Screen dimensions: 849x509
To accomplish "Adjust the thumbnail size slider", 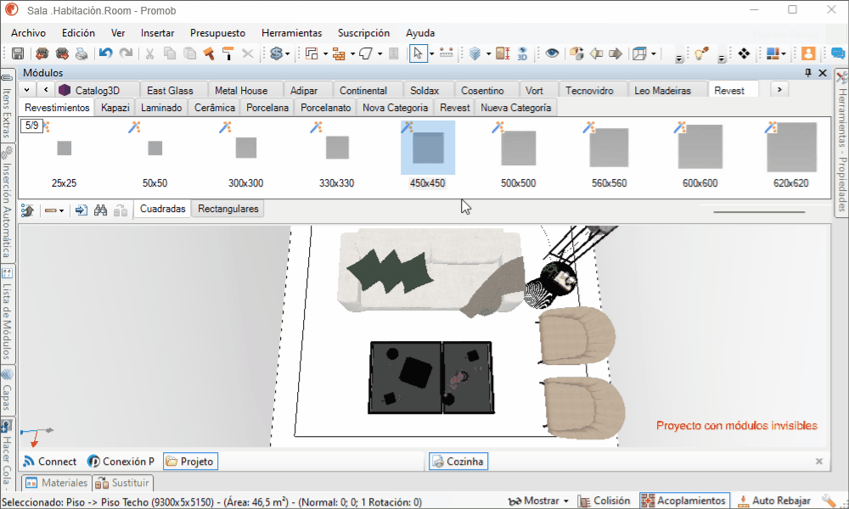I will (x=759, y=212).
